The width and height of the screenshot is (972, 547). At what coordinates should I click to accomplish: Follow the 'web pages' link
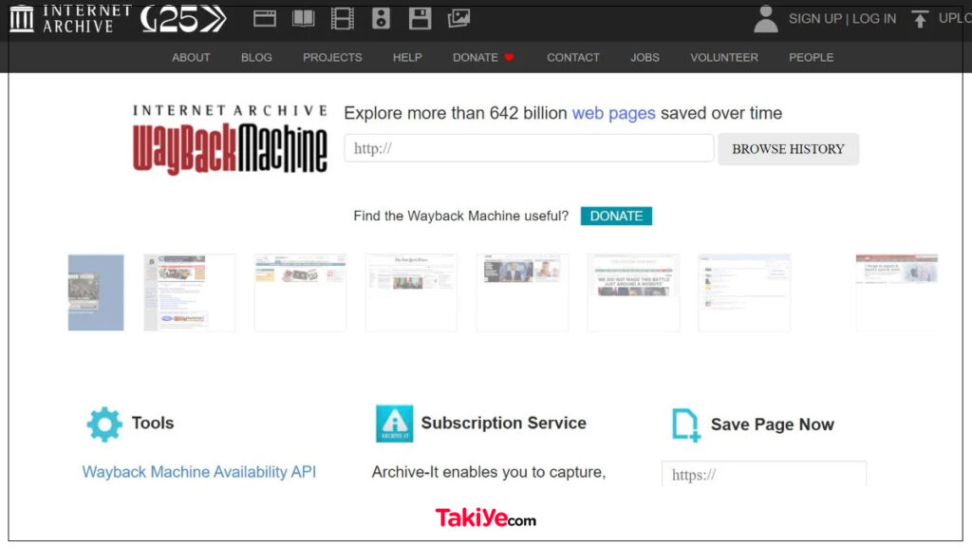[614, 114]
